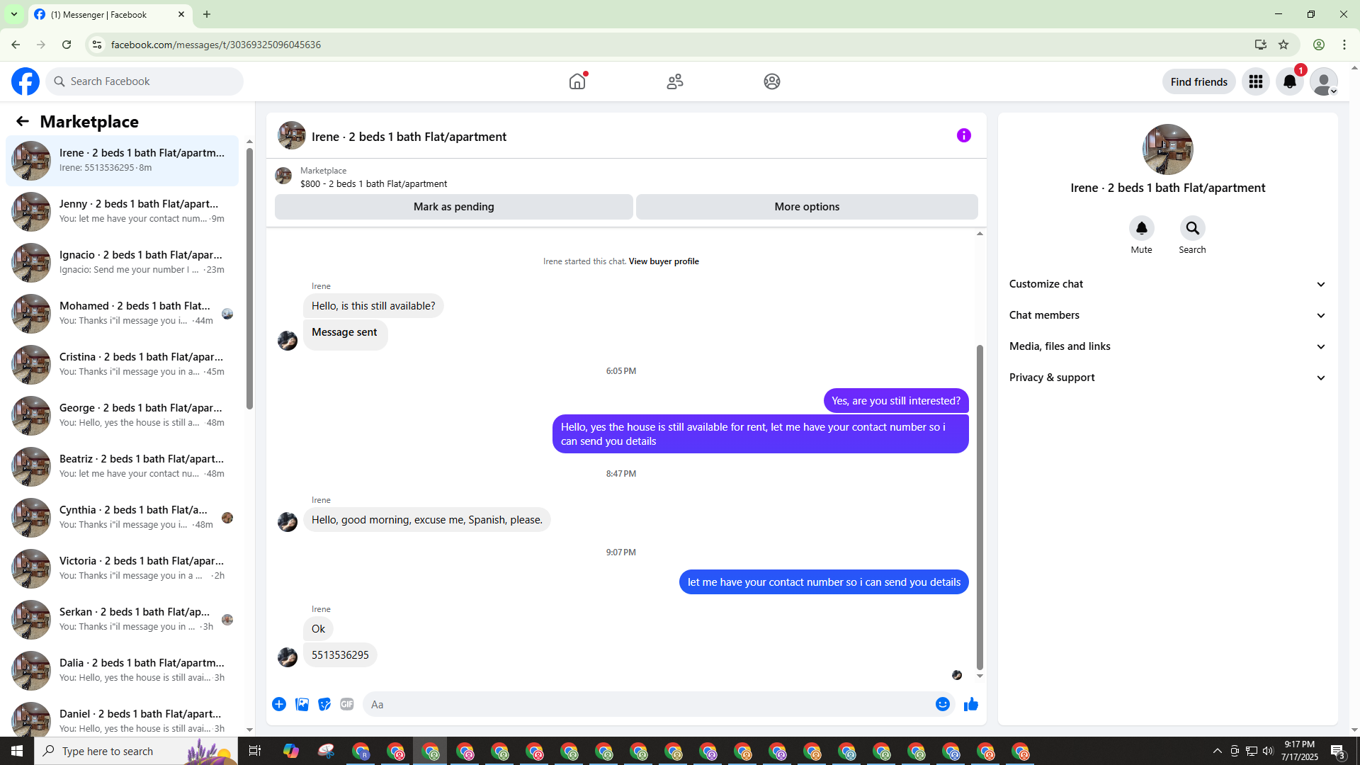
Task: Open Irene chat header title
Action: [x=409, y=137]
